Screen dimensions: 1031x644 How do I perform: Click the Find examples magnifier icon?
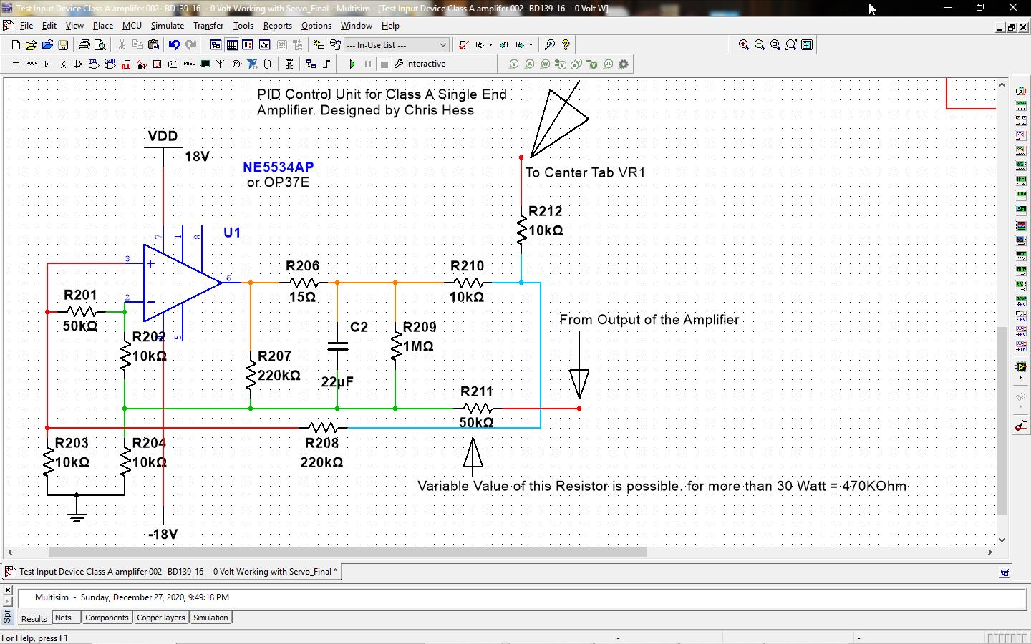[550, 44]
